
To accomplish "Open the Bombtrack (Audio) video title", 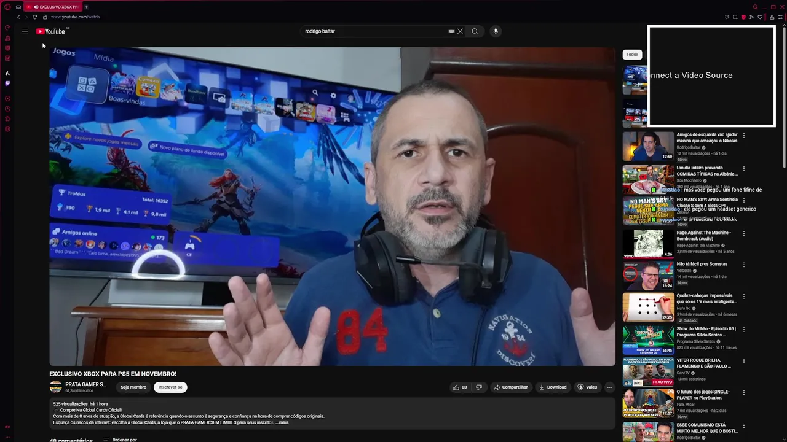I will pos(704,236).
